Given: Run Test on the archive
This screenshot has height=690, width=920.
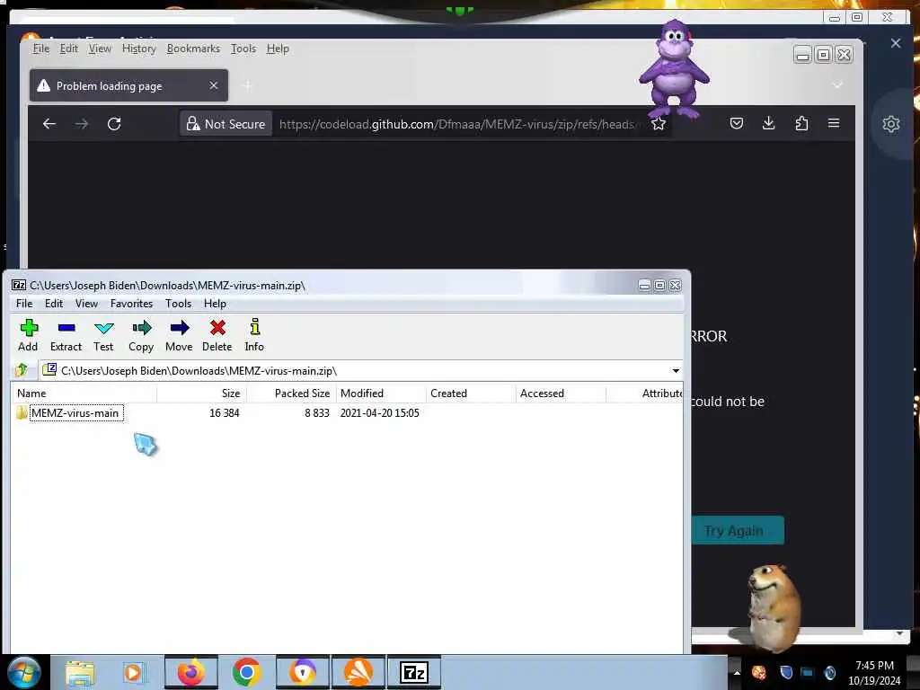Looking at the screenshot, I should click(x=103, y=335).
